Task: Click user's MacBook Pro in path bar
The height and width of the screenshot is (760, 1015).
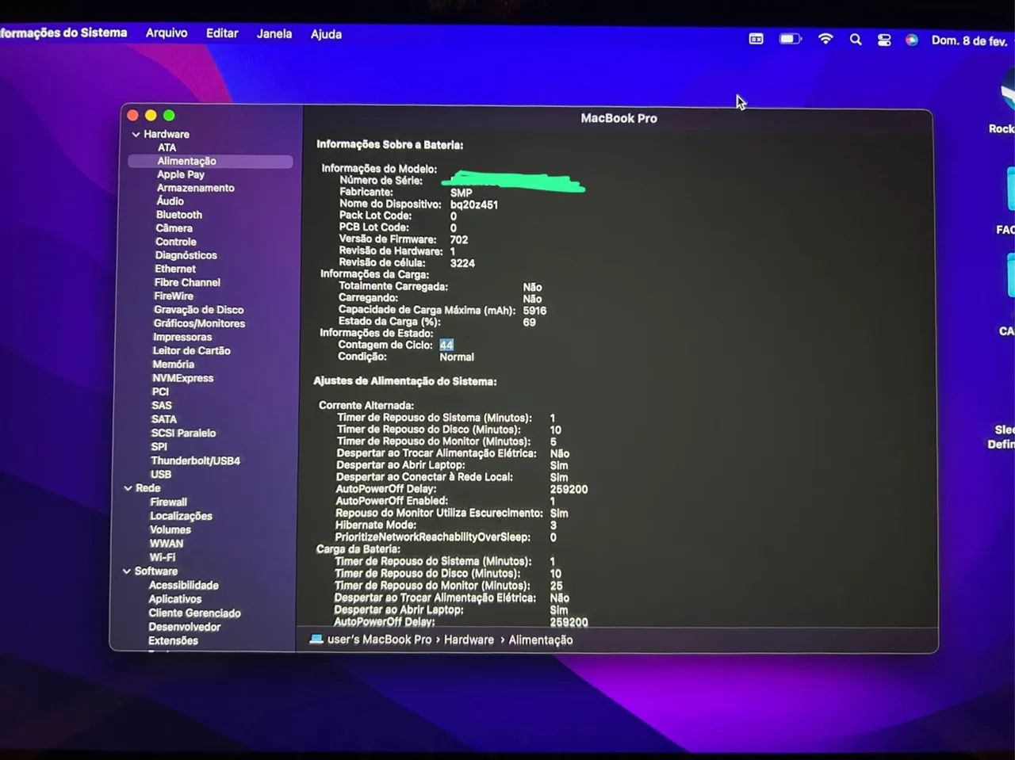Action: coord(380,640)
